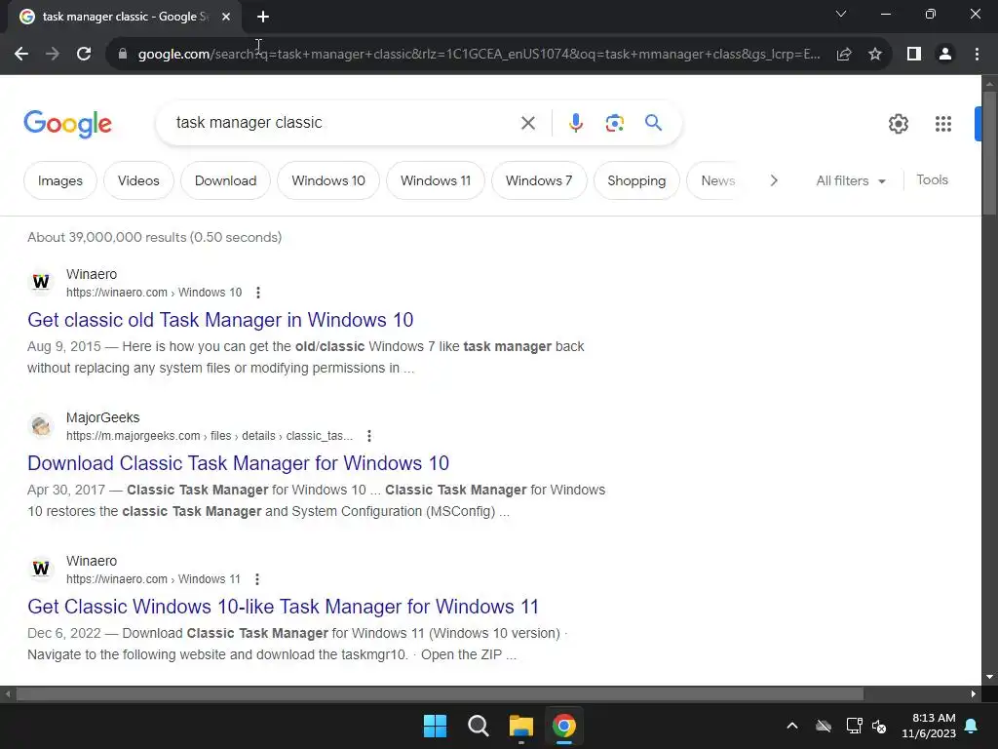The image size is (998, 749).
Task: Click the padlock site info icon
Action: point(123,55)
